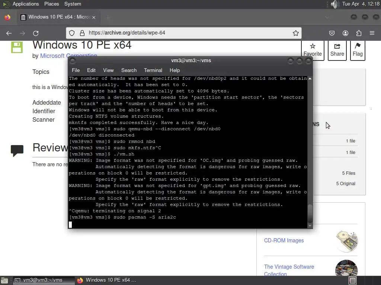This screenshot has width=381, height=285.
Task: Click the 'sudo pacman -S aria2c' terminal line
Action: (122, 217)
